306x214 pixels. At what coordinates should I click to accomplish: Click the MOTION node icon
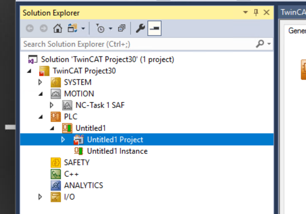pos(56,94)
